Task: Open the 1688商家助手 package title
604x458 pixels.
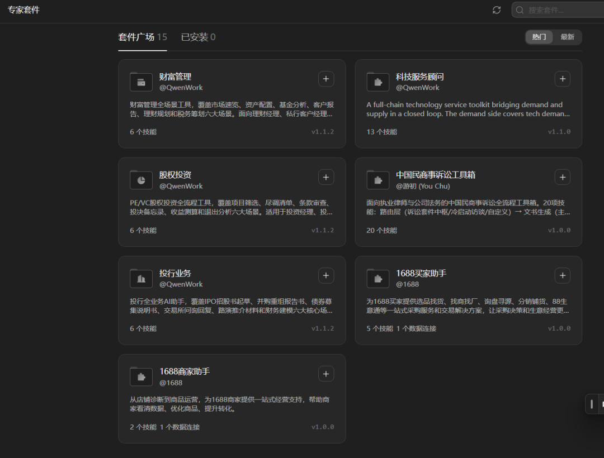Action: point(185,371)
